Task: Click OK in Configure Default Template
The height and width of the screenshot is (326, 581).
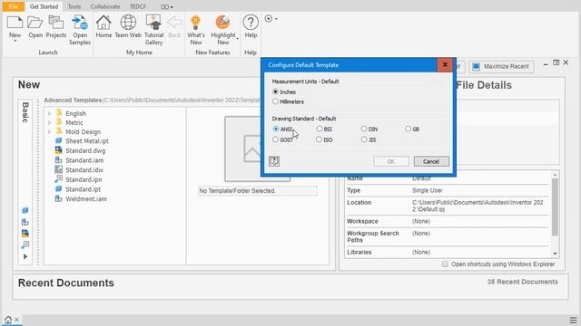Action: 391,161
